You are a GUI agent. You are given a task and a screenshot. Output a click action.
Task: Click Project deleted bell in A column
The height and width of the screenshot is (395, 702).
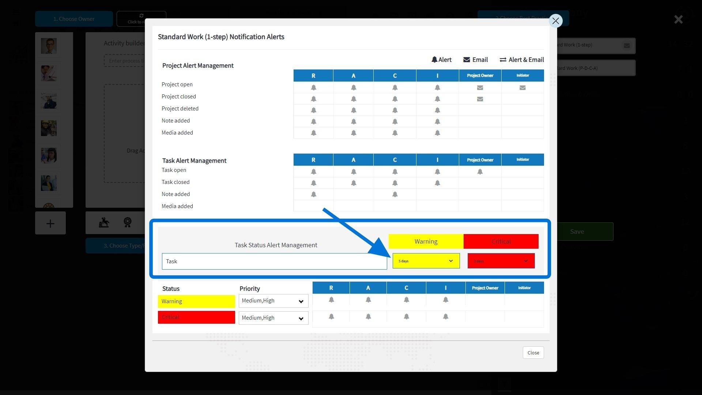coord(354,110)
